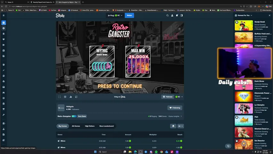Select the High Rollers tab

pos(90,126)
